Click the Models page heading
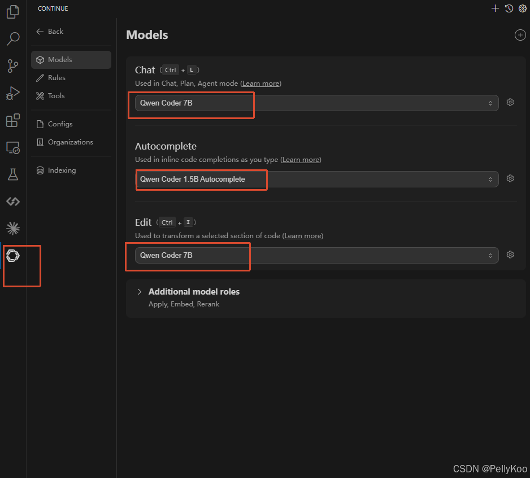This screenshot has height=478, width=530. tap(147, 35)
